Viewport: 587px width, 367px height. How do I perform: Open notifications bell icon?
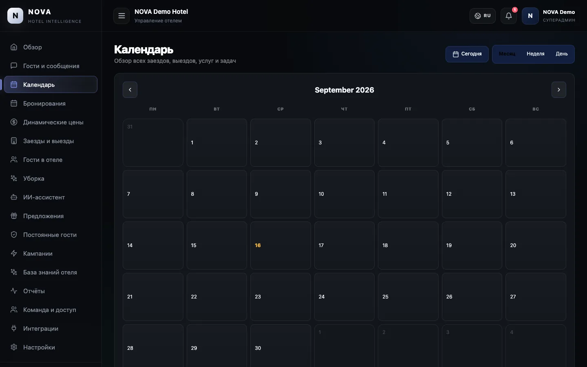[x=509, y=16]
